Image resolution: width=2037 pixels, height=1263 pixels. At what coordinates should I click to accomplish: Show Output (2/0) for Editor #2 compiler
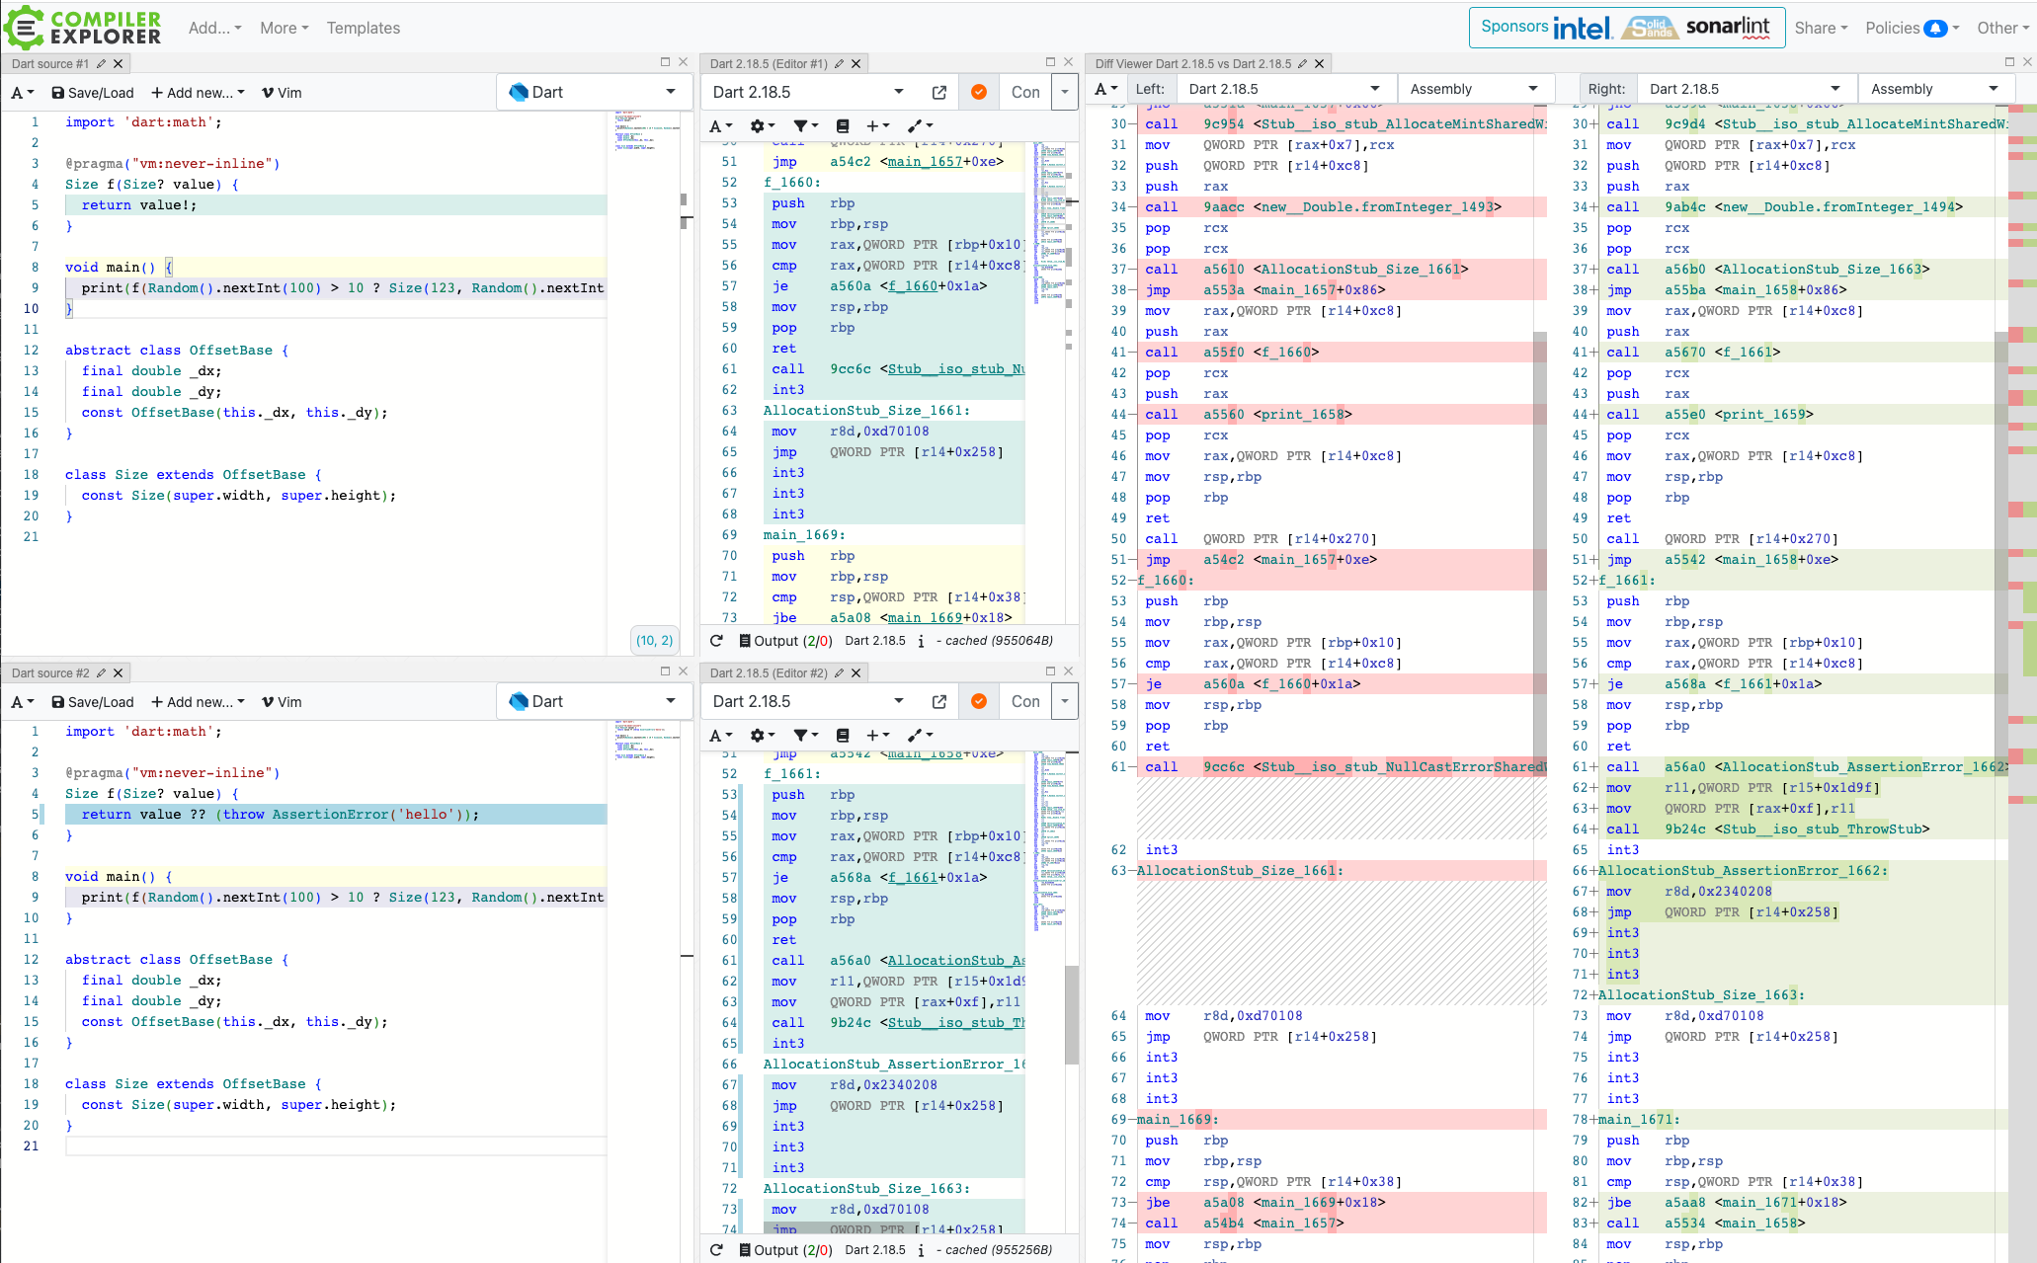[785, 1249]
